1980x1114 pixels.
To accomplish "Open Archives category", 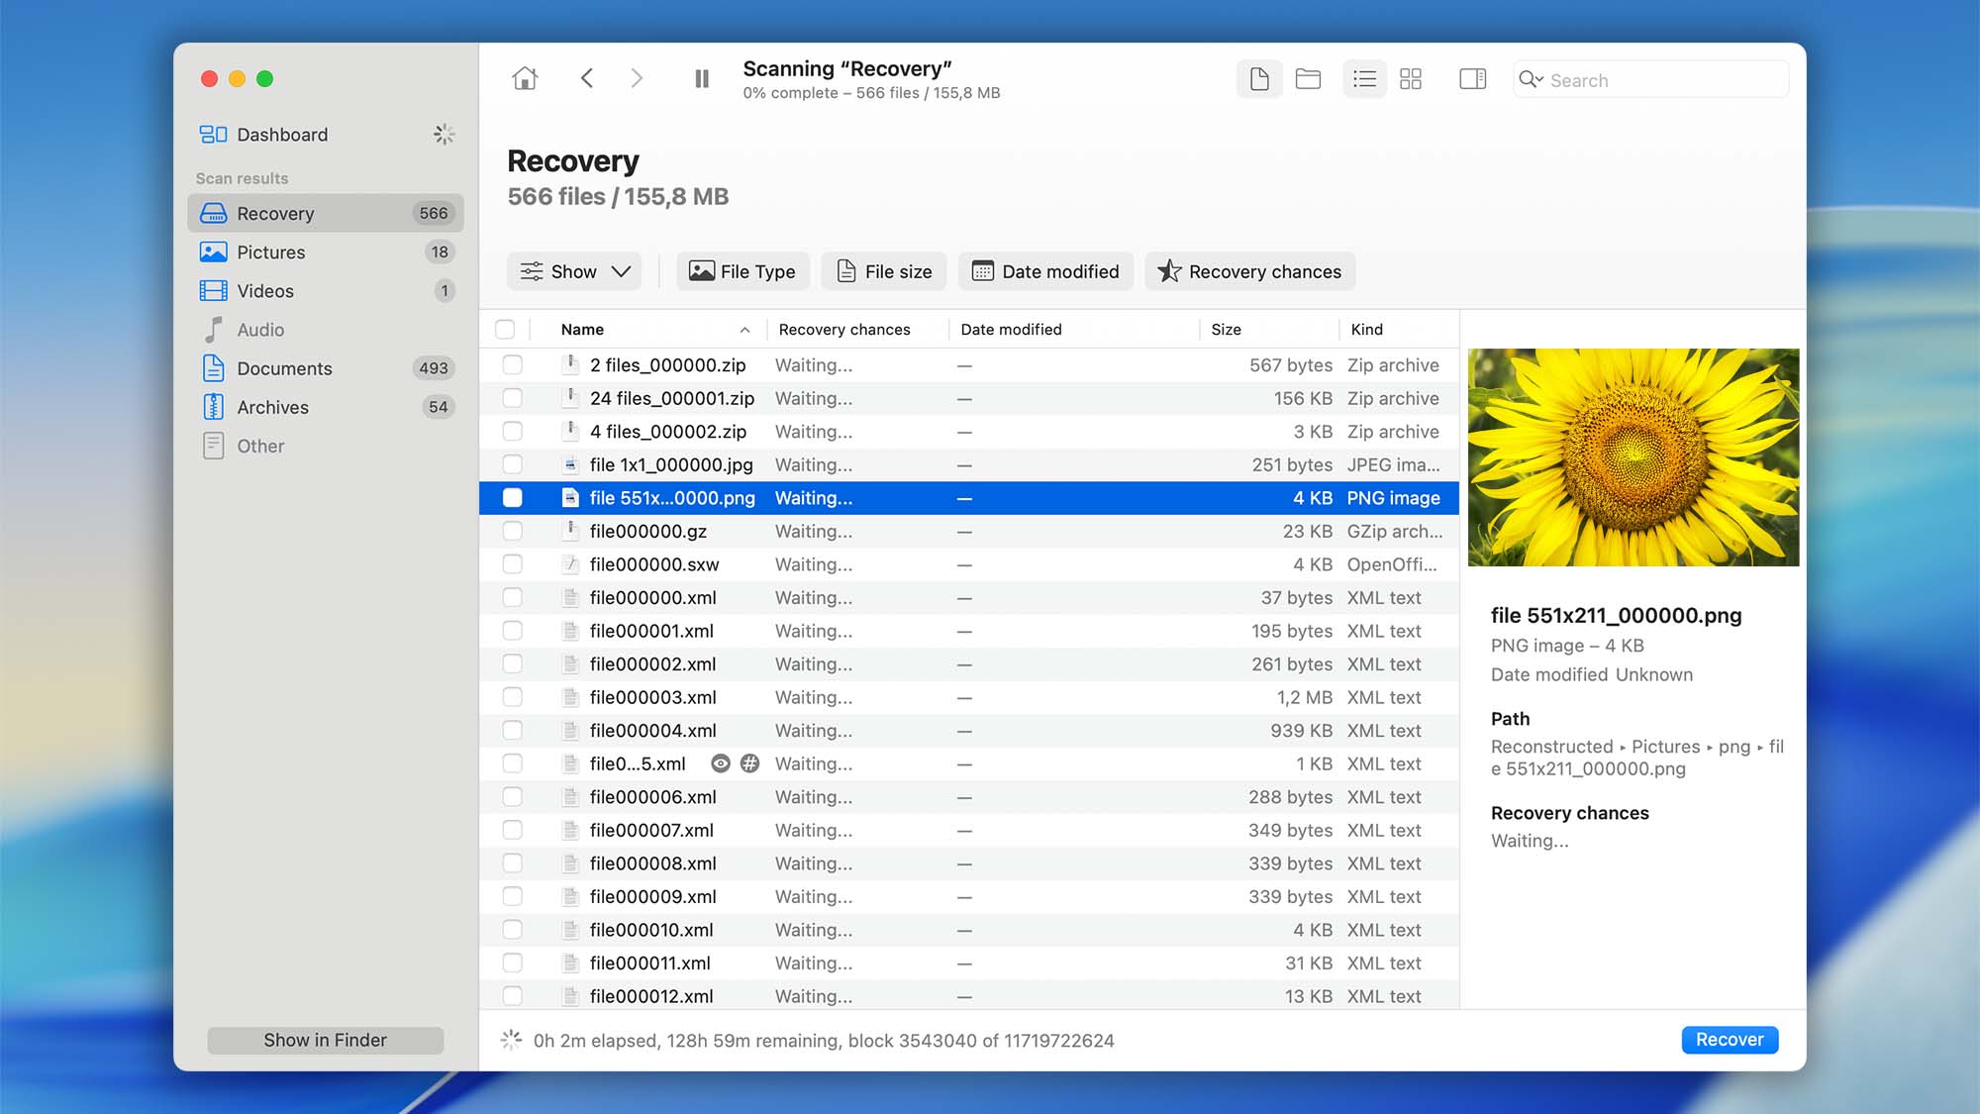I will pos(325,407).
